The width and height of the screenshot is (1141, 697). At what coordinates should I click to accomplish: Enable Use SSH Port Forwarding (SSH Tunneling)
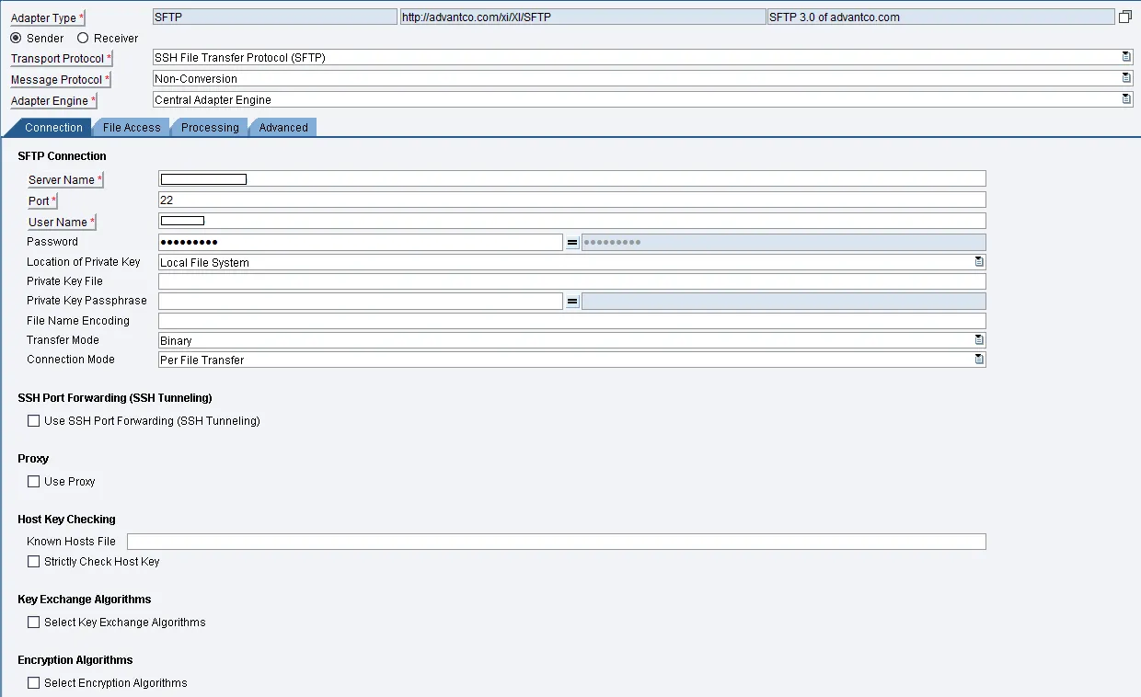34,420
